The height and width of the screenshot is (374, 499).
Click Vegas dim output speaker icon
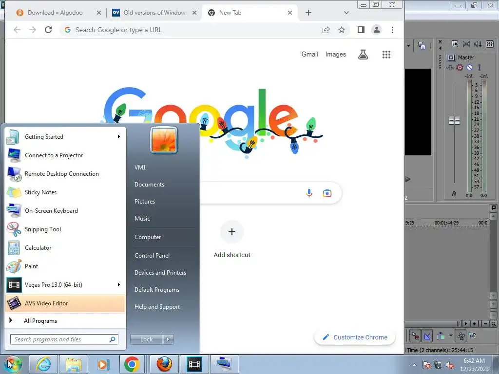(x=478, y=44)
